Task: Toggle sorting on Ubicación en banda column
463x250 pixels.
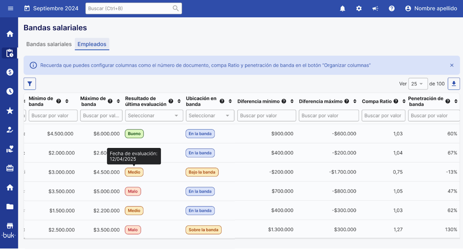Action: (x=230, y=101)
